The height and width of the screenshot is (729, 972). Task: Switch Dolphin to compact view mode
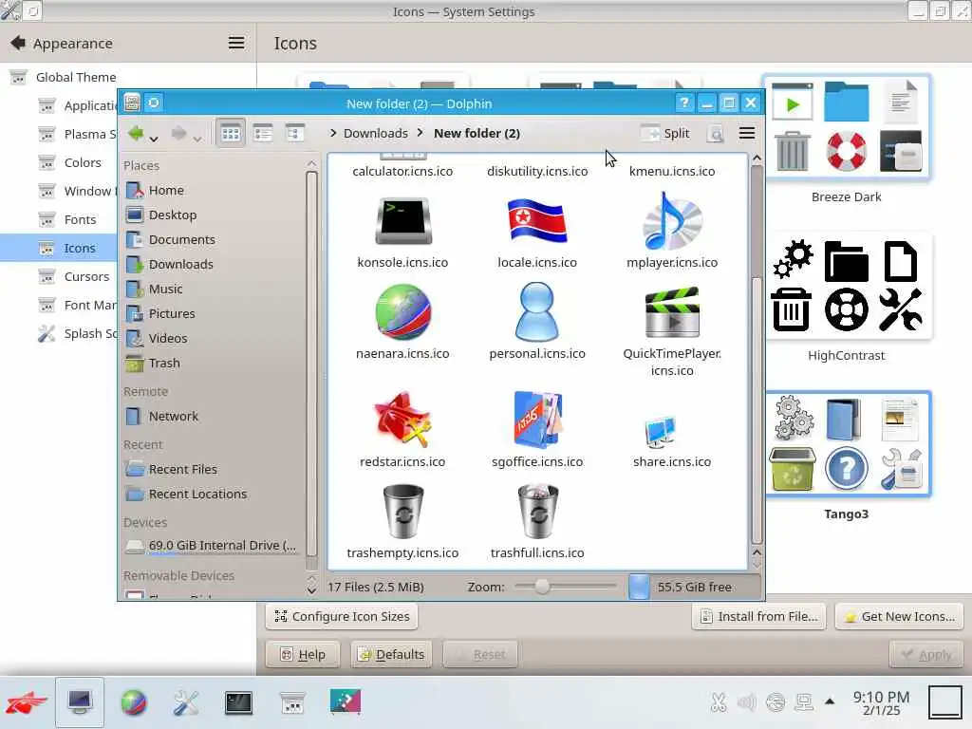tap(263, 133)
